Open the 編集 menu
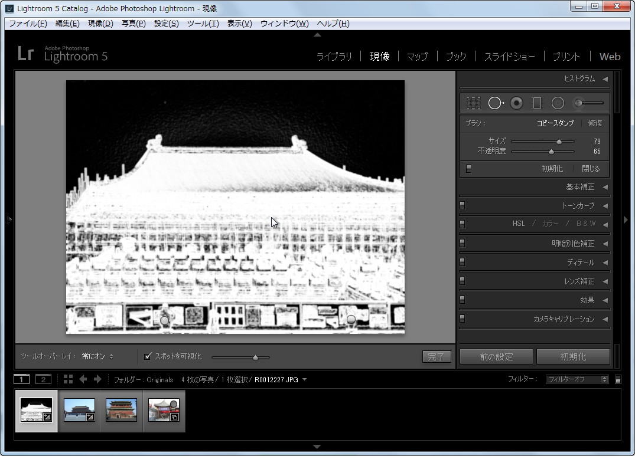The height and width of the screenshot is (456, 635). (67, 24)
